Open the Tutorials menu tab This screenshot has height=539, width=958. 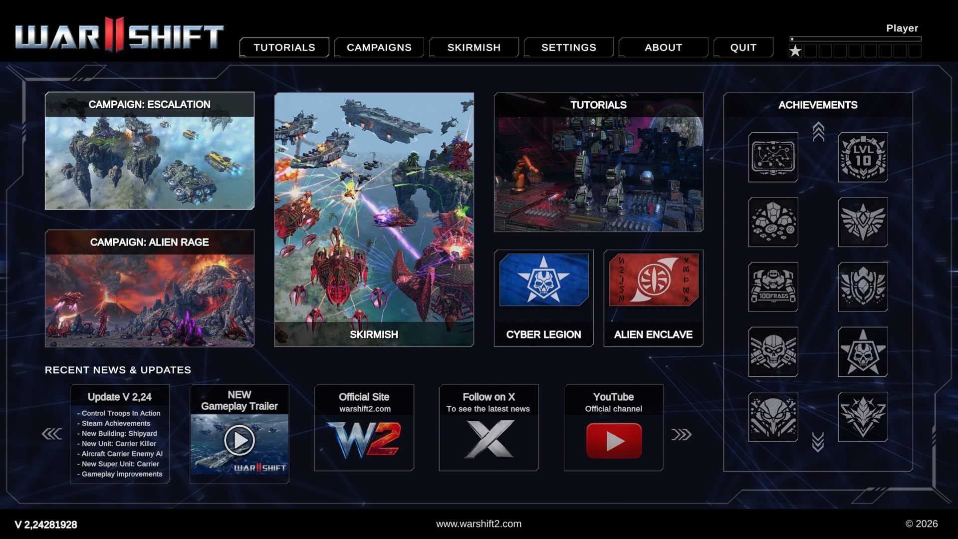click(x=284, y=47)
